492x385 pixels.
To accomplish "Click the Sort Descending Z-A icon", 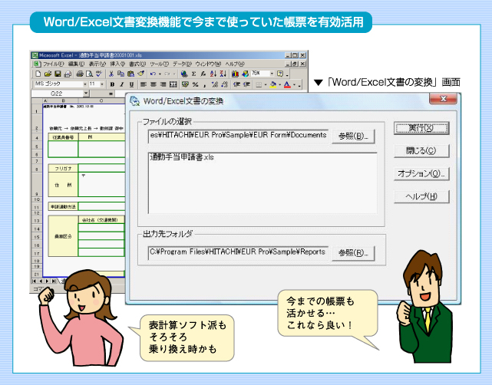I will pos(223,74).
